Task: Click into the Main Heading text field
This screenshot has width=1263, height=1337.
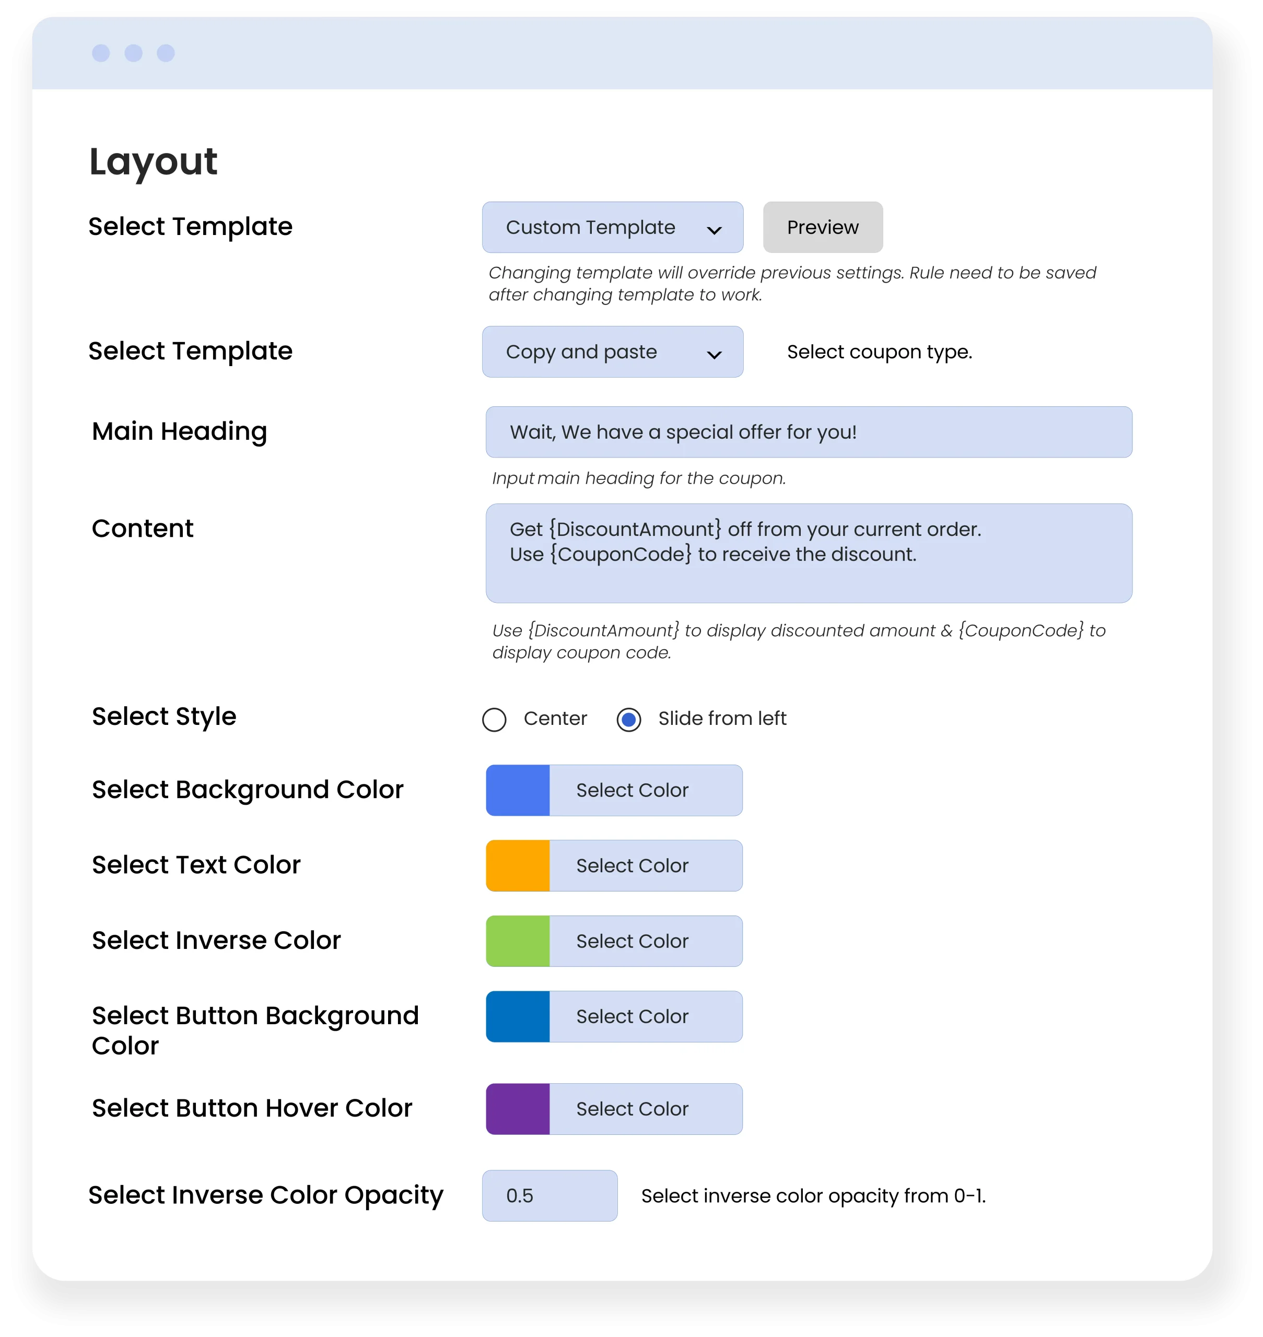Action: (808, 432)
